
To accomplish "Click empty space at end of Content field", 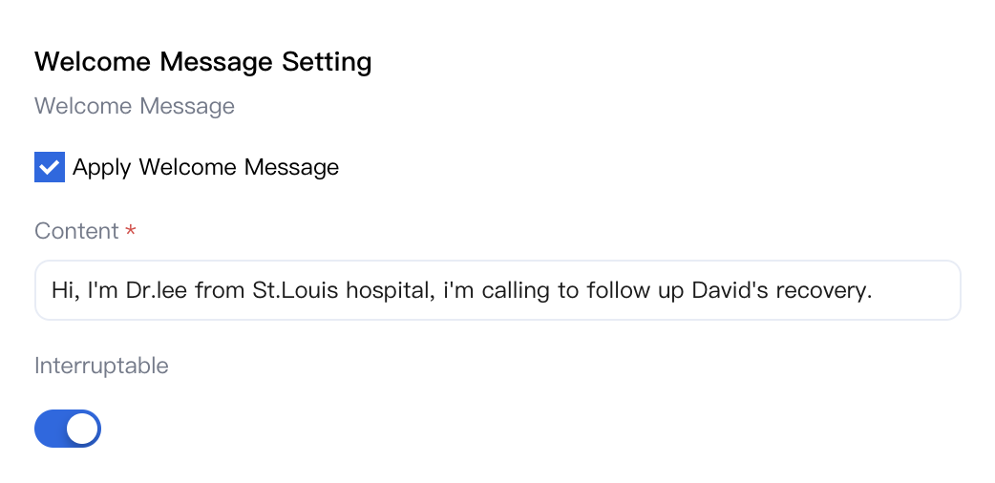I will (x=917, y=290).
